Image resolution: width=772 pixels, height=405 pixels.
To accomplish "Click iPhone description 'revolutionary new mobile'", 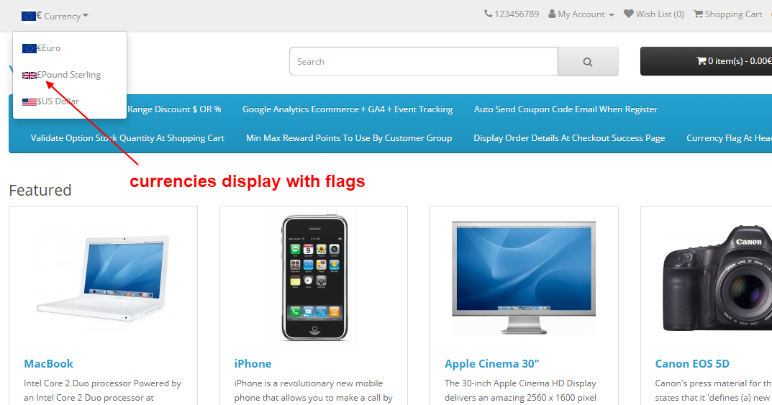I will tap(313, 390).
